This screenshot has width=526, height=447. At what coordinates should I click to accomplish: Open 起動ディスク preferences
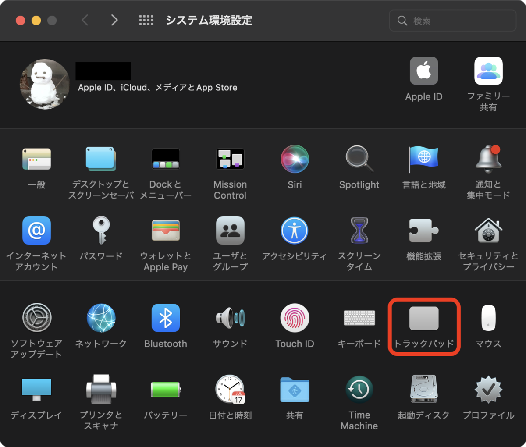tap(424, 390)
